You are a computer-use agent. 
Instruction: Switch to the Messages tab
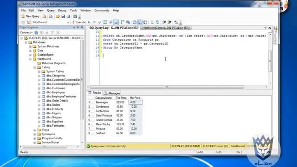(112, 93)
